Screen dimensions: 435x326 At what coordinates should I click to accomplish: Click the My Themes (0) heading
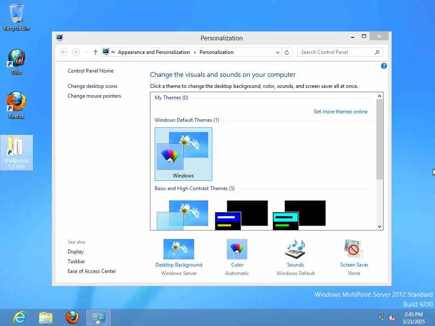tap(171, 98)
